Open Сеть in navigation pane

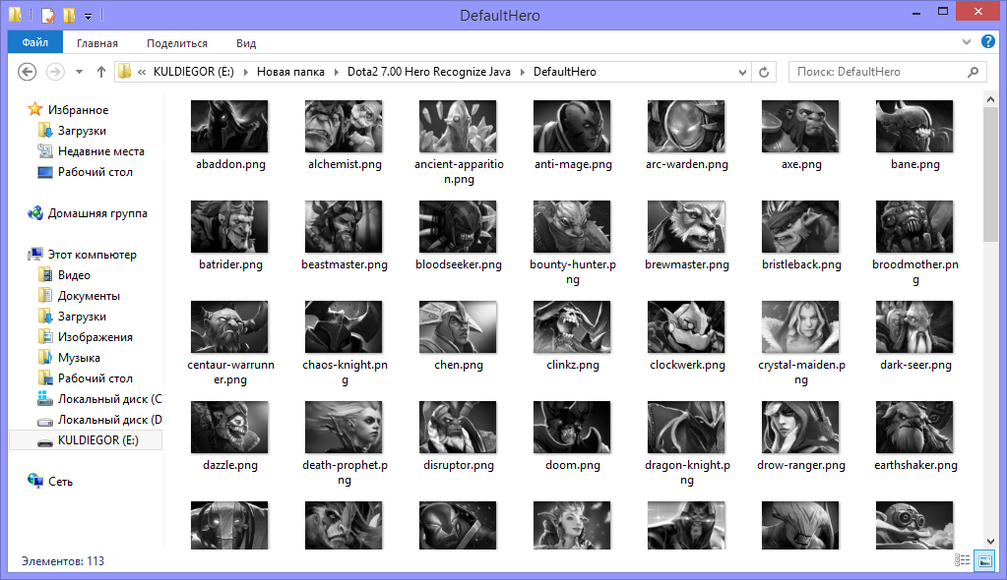pyautogui.click(x=60, y=481)
